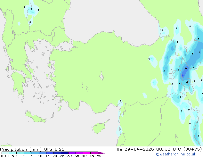Click the over-50 mm legend arrow tip
This screenshot has height=157, width=203.
pyautogui.click(x=101, y=153)
